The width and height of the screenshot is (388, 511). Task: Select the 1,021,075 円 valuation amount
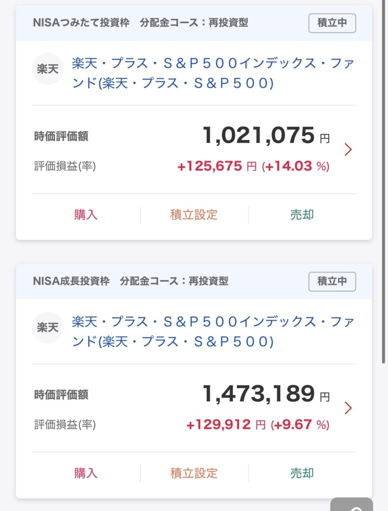[266, 135]
